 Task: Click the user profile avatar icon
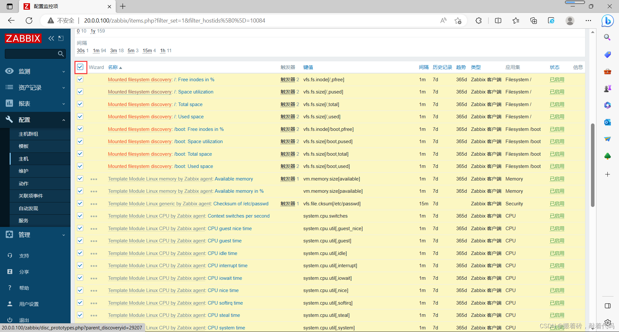click(570, 21)
